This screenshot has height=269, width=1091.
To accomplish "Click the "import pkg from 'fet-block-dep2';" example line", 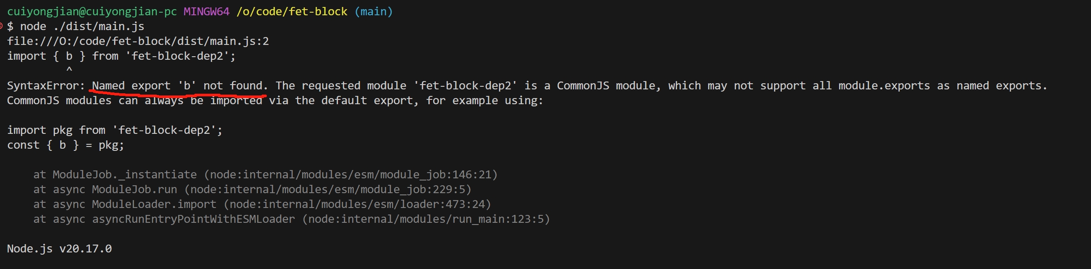I will (x=115, y=130).
